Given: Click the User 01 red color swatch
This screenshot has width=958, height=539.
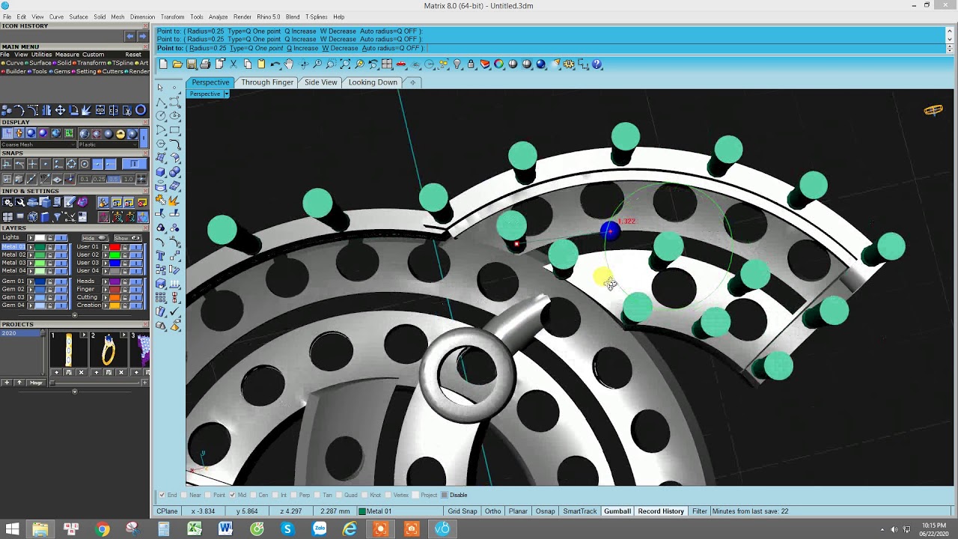Looking at the screenshot, I should [115, 247].
